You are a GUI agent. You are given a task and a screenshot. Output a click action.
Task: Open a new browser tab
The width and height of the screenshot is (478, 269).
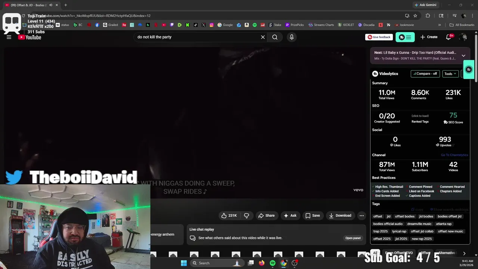pos(65,5)
